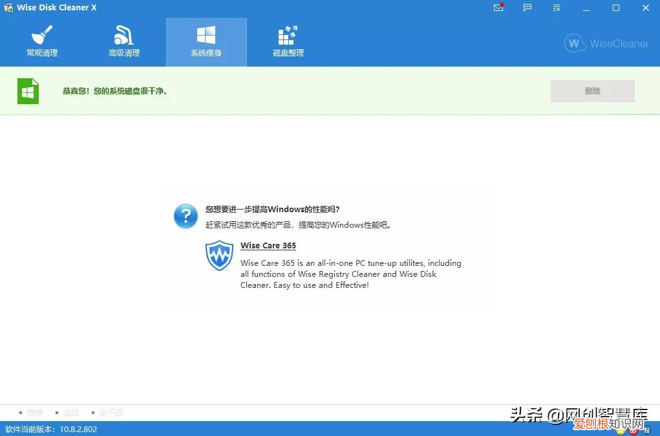Click the congratulations message banner
Image resolution: width=660 pixels, height=436 pixels.
[115, 91]
